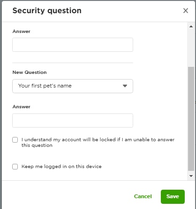Save the security question
This screenshot has width=196, height=209.
point(173,197)
